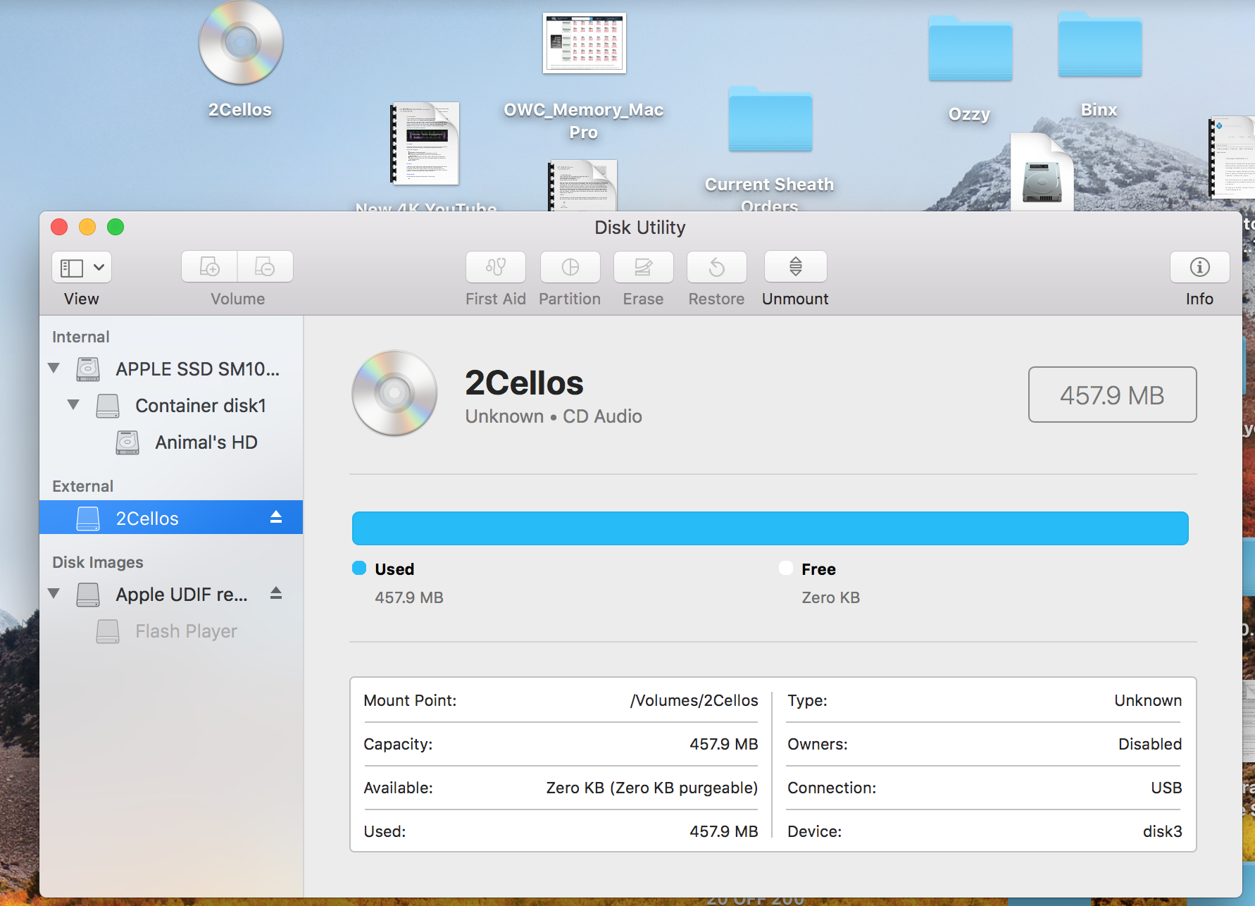Select the Binx folder on desktop
Screen dimensions: 1255x906
click(x=1100, y=45)
